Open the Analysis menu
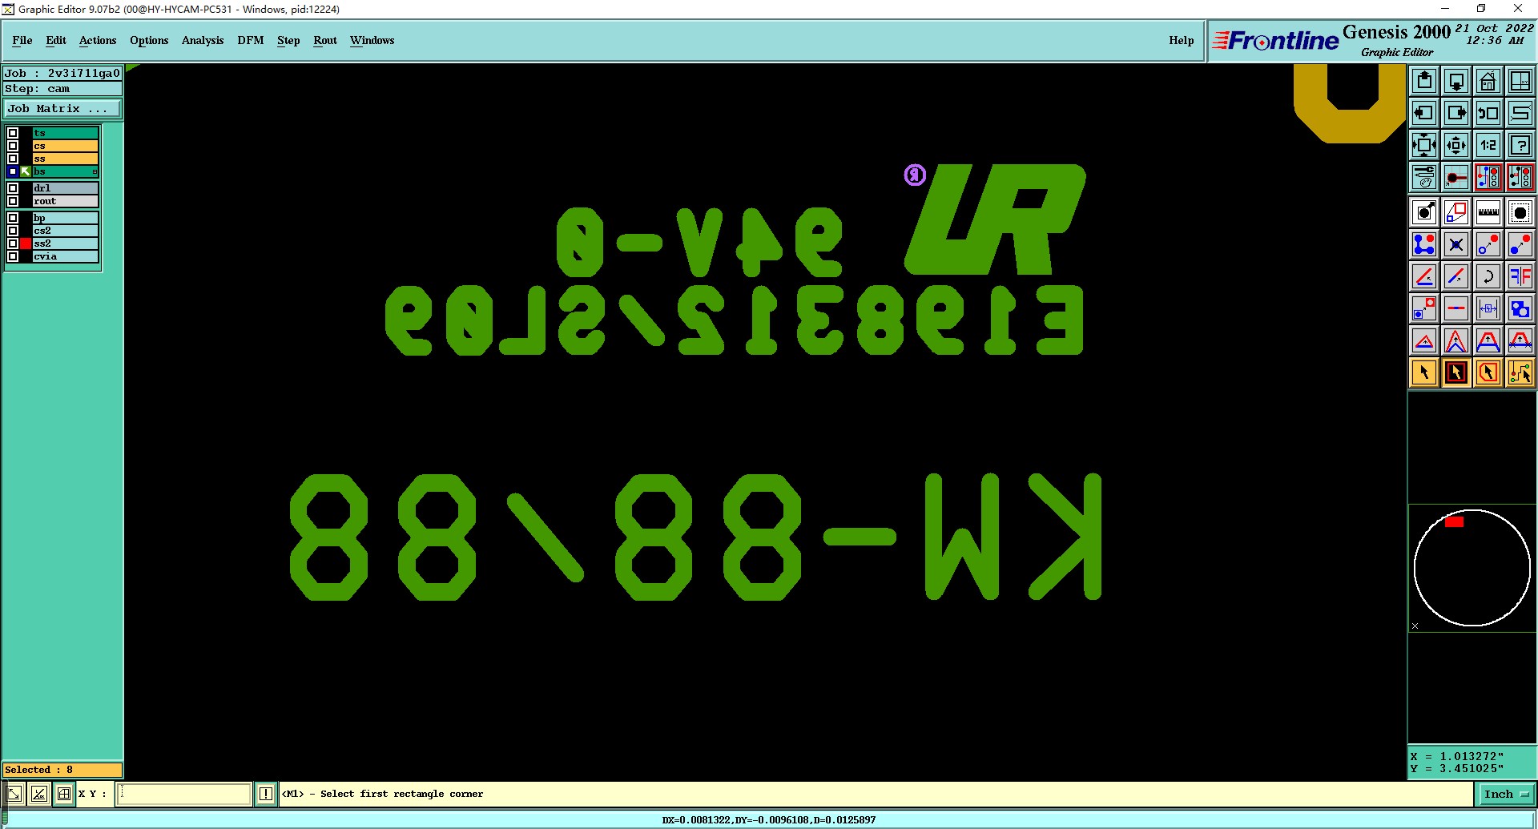This screenshot has height=829, width=1538. click(203, 40)
